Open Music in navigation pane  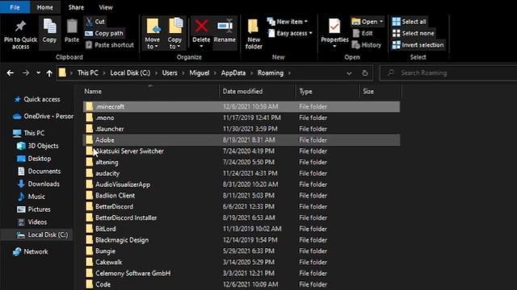point(31,197)
